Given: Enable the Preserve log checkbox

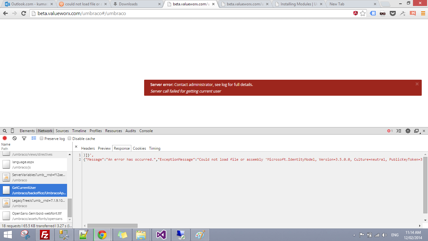Looking at the screenshot, I should coord(42,139).
